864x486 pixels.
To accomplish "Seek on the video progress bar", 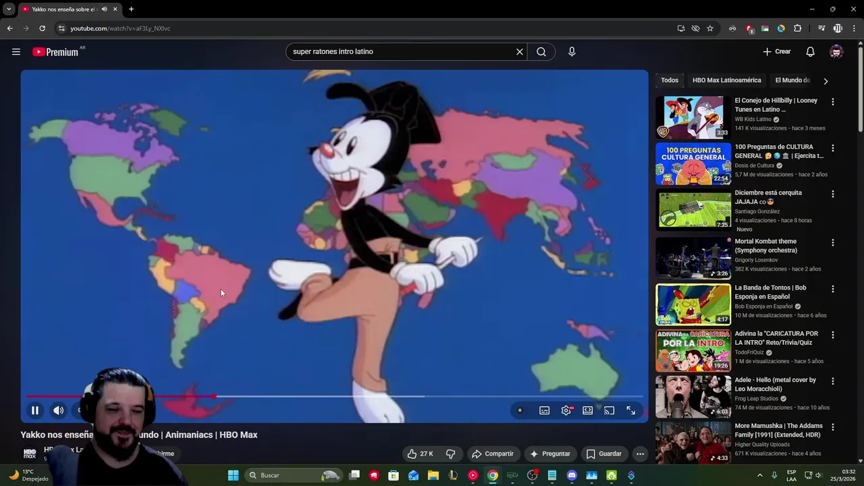I will (x=334, y=396).
